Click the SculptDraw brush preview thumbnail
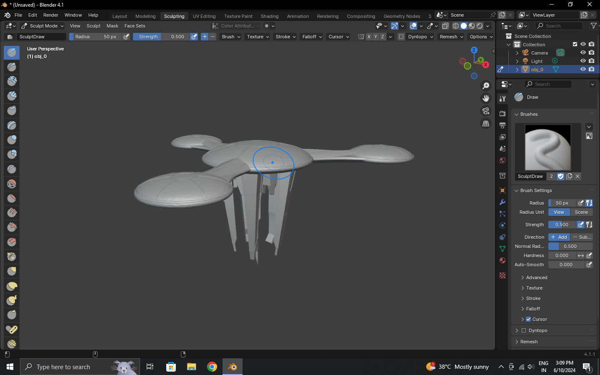The height and width of the screenshot is (375, 600). click(548, 147)
